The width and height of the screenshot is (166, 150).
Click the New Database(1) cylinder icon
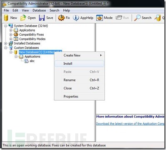pyautogui.click(x=16, y=52)
